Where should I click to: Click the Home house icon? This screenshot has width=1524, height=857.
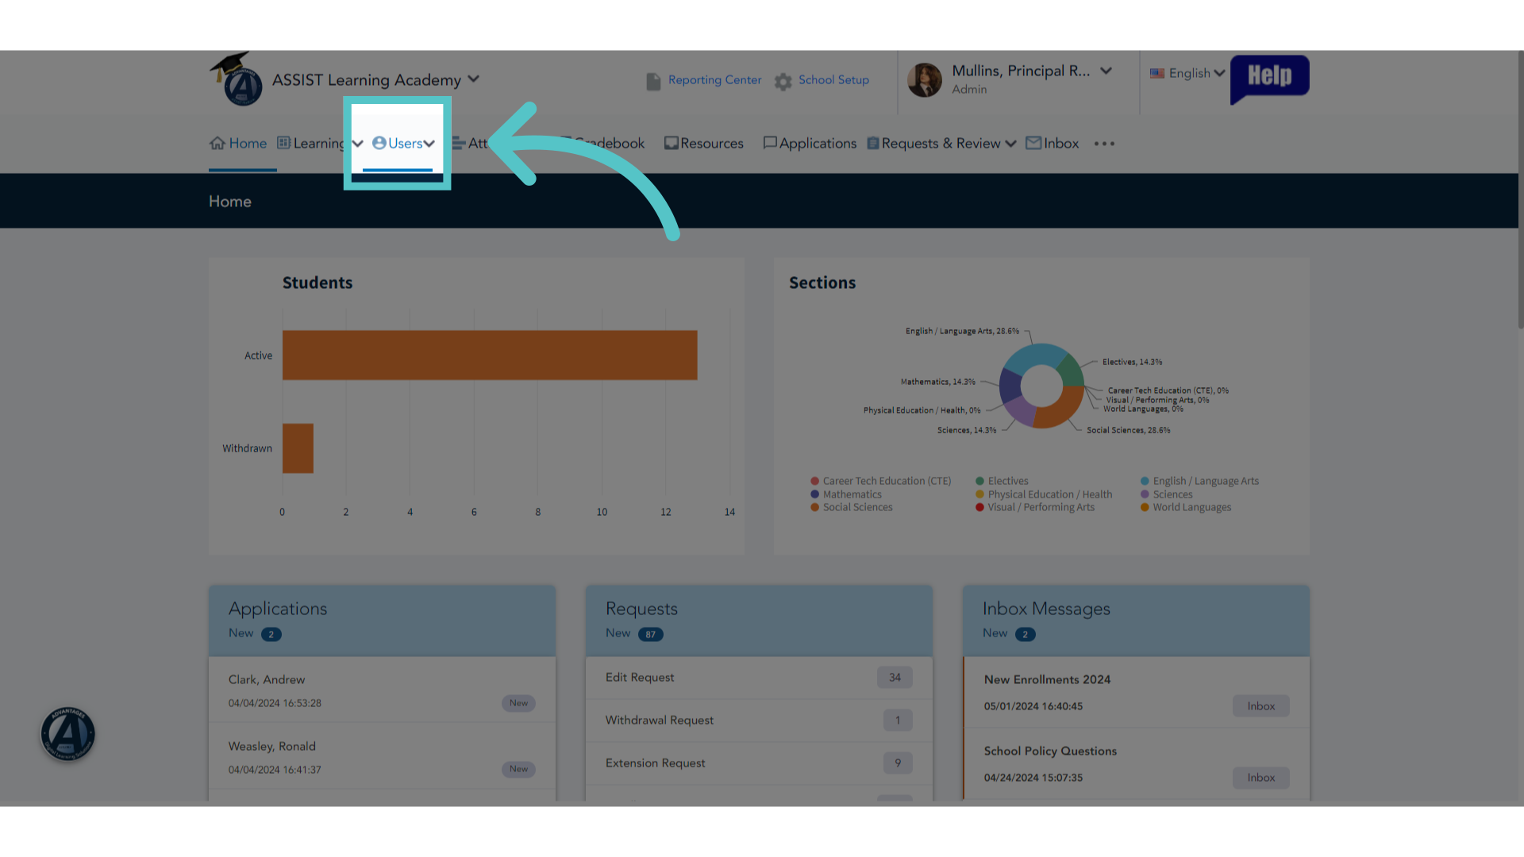[217, 143]
